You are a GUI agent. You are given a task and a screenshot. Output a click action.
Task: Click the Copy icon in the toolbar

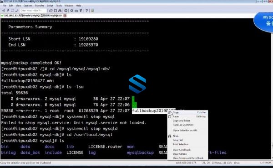(x=51, y=10)
